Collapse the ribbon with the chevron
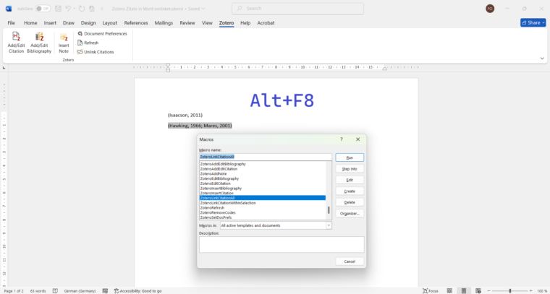 point(542,59)
